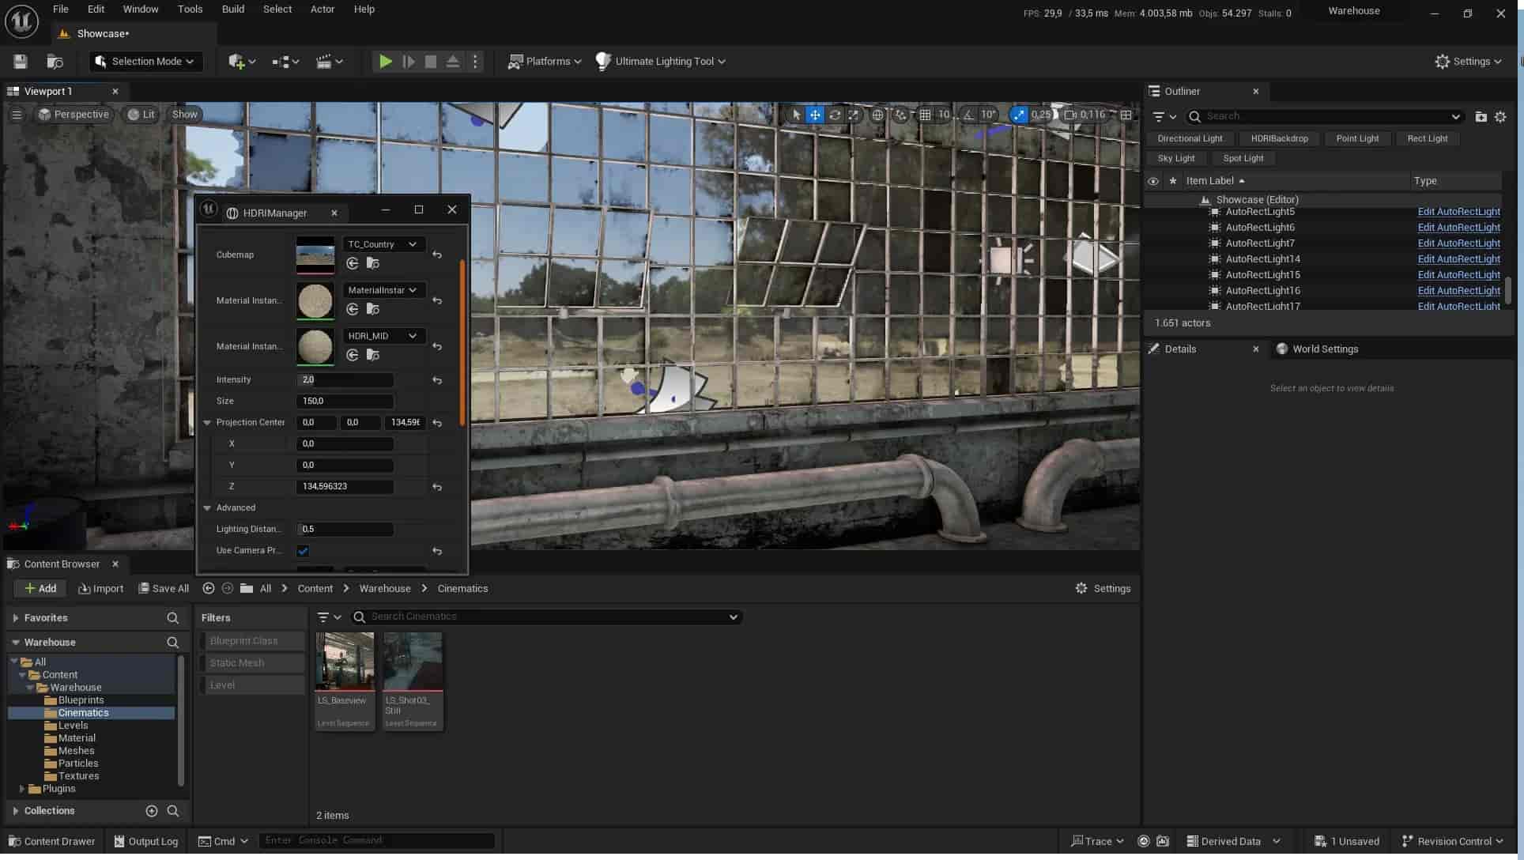1524x860 pixels.
Task: Open the cinematics clapperboard toolbar menu
Action: (329, 62)
